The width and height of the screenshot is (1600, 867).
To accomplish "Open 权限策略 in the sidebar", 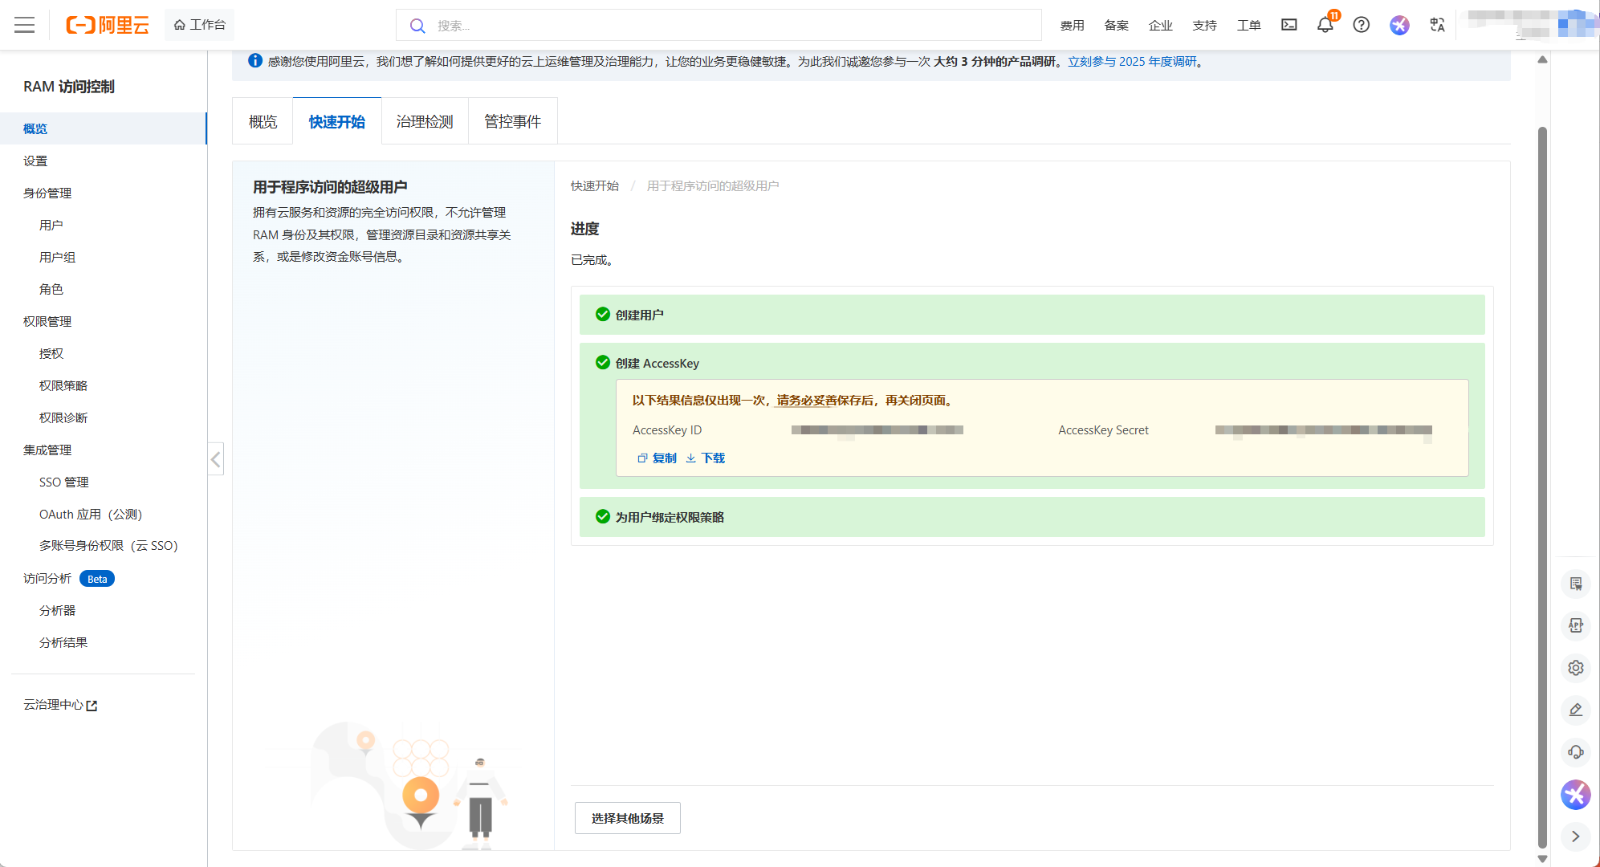I will coord(63,385).
